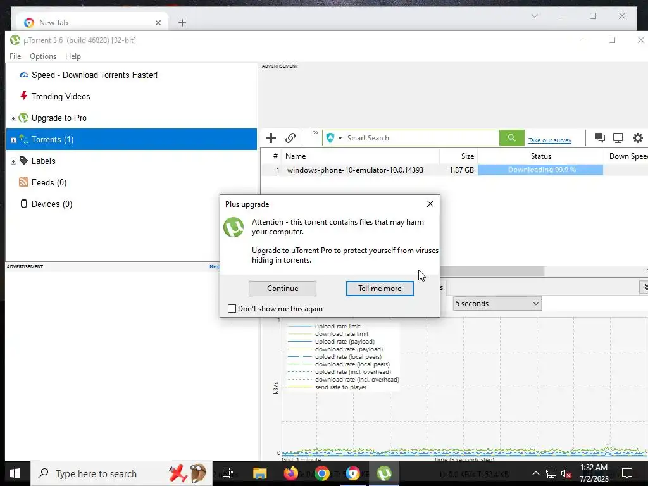Open the Windows Start menu

tap(15, 473)
